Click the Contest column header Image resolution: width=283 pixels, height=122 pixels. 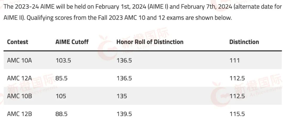point(18,42)
